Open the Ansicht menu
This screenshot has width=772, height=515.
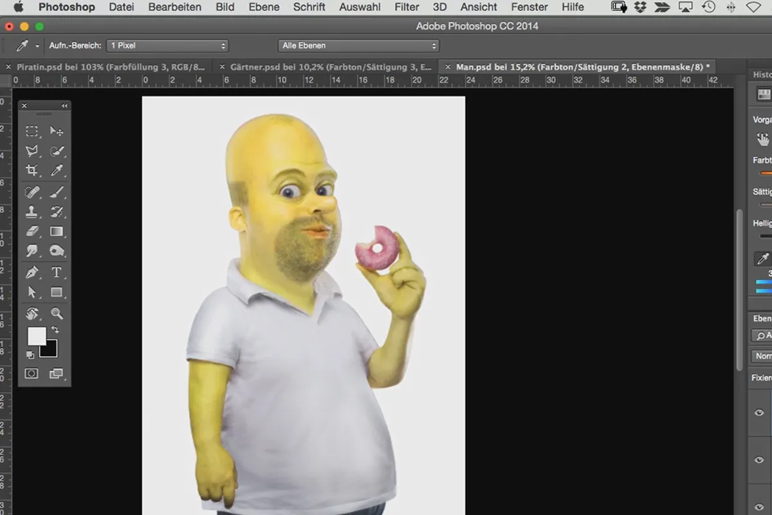point(479,7)
